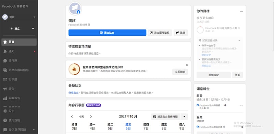Select 週五 8日 in calendar
The image size is (274, 134).
coord(164,126)
